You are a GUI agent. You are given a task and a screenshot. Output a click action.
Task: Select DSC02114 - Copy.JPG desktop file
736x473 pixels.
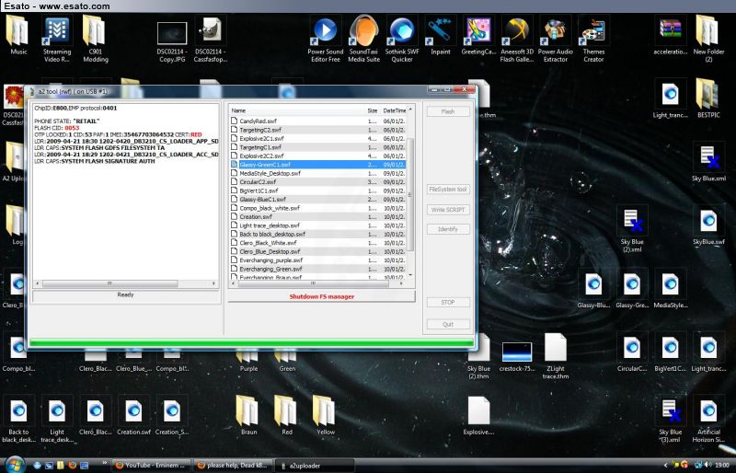tap(172, 41)
